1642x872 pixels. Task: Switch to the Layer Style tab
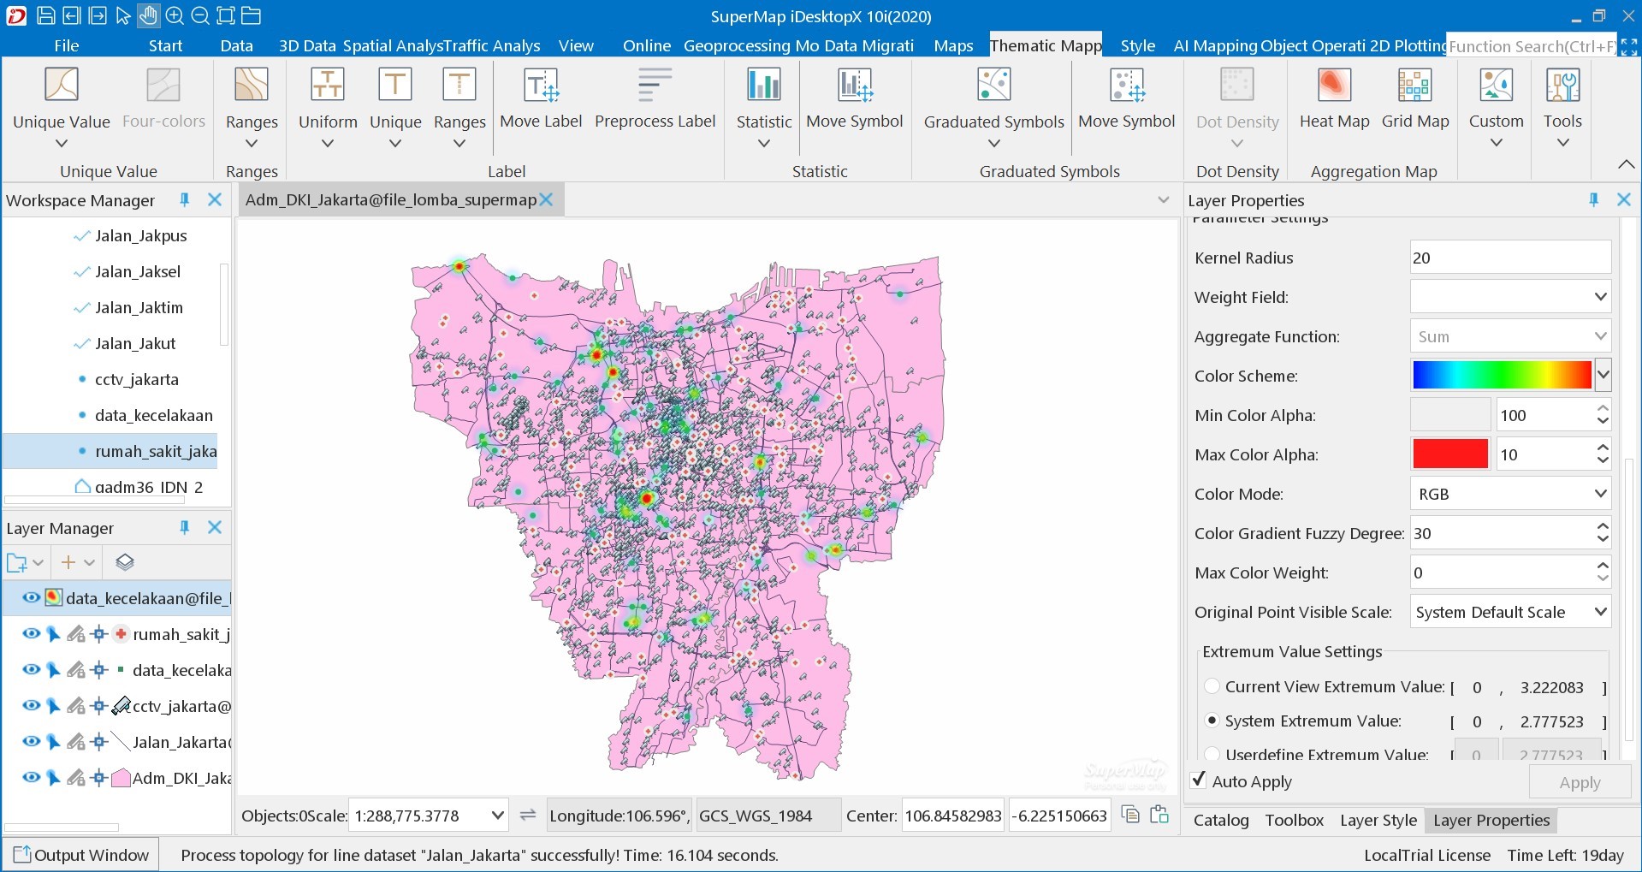click(1378, 820)
